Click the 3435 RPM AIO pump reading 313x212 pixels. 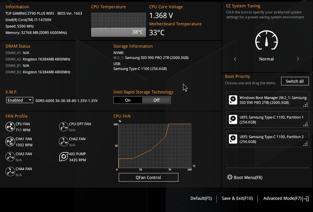pyautogui.click(x=78, y=160)
